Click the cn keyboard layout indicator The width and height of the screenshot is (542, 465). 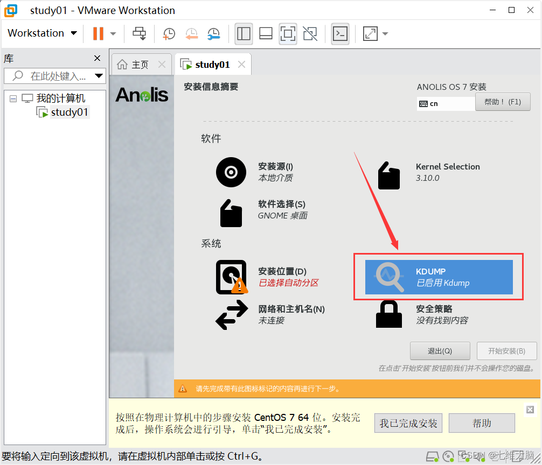(445, 103)
